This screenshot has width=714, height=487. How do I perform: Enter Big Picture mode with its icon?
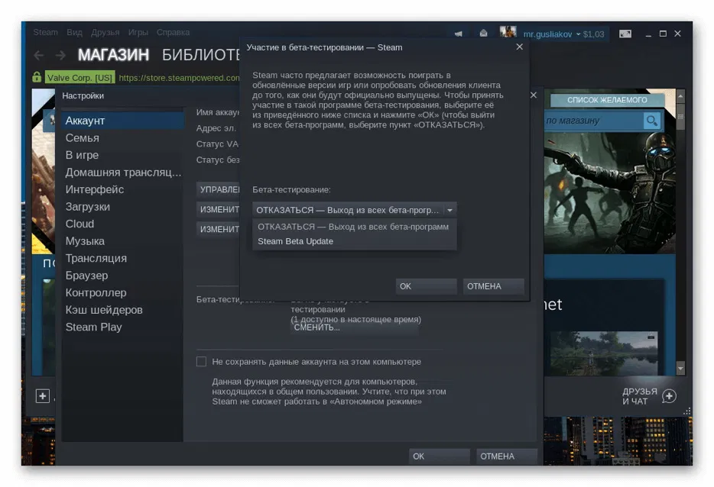coord(625,34)
